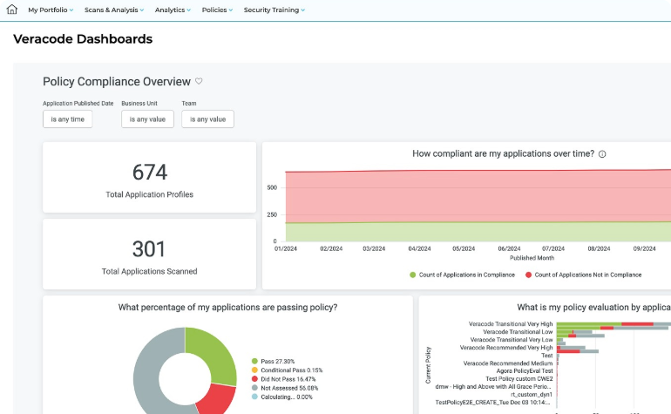
Task: Open the Application Published Date filter
Action: click(68, 119)
